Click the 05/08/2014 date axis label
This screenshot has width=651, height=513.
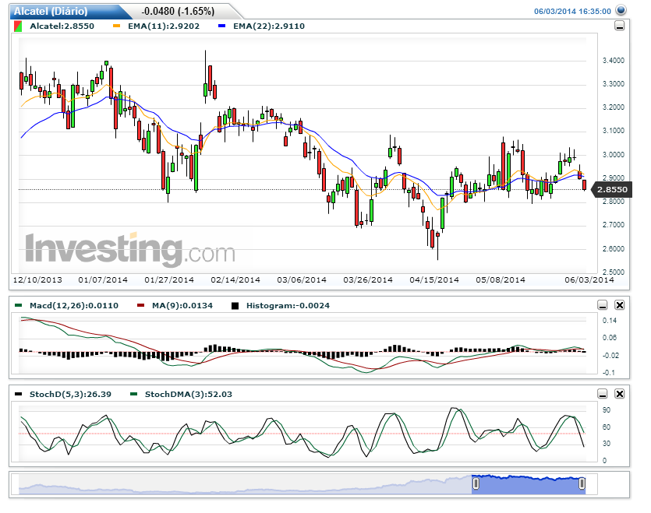[x=501, y=280]
